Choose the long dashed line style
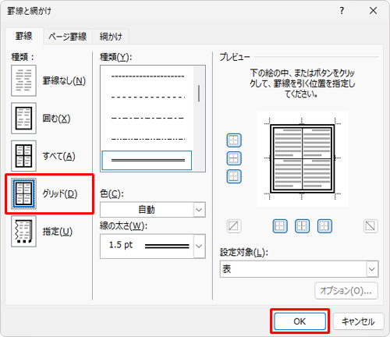Image resolution: width=390 pixels, height=337 pixels. (x=147, y=118)
